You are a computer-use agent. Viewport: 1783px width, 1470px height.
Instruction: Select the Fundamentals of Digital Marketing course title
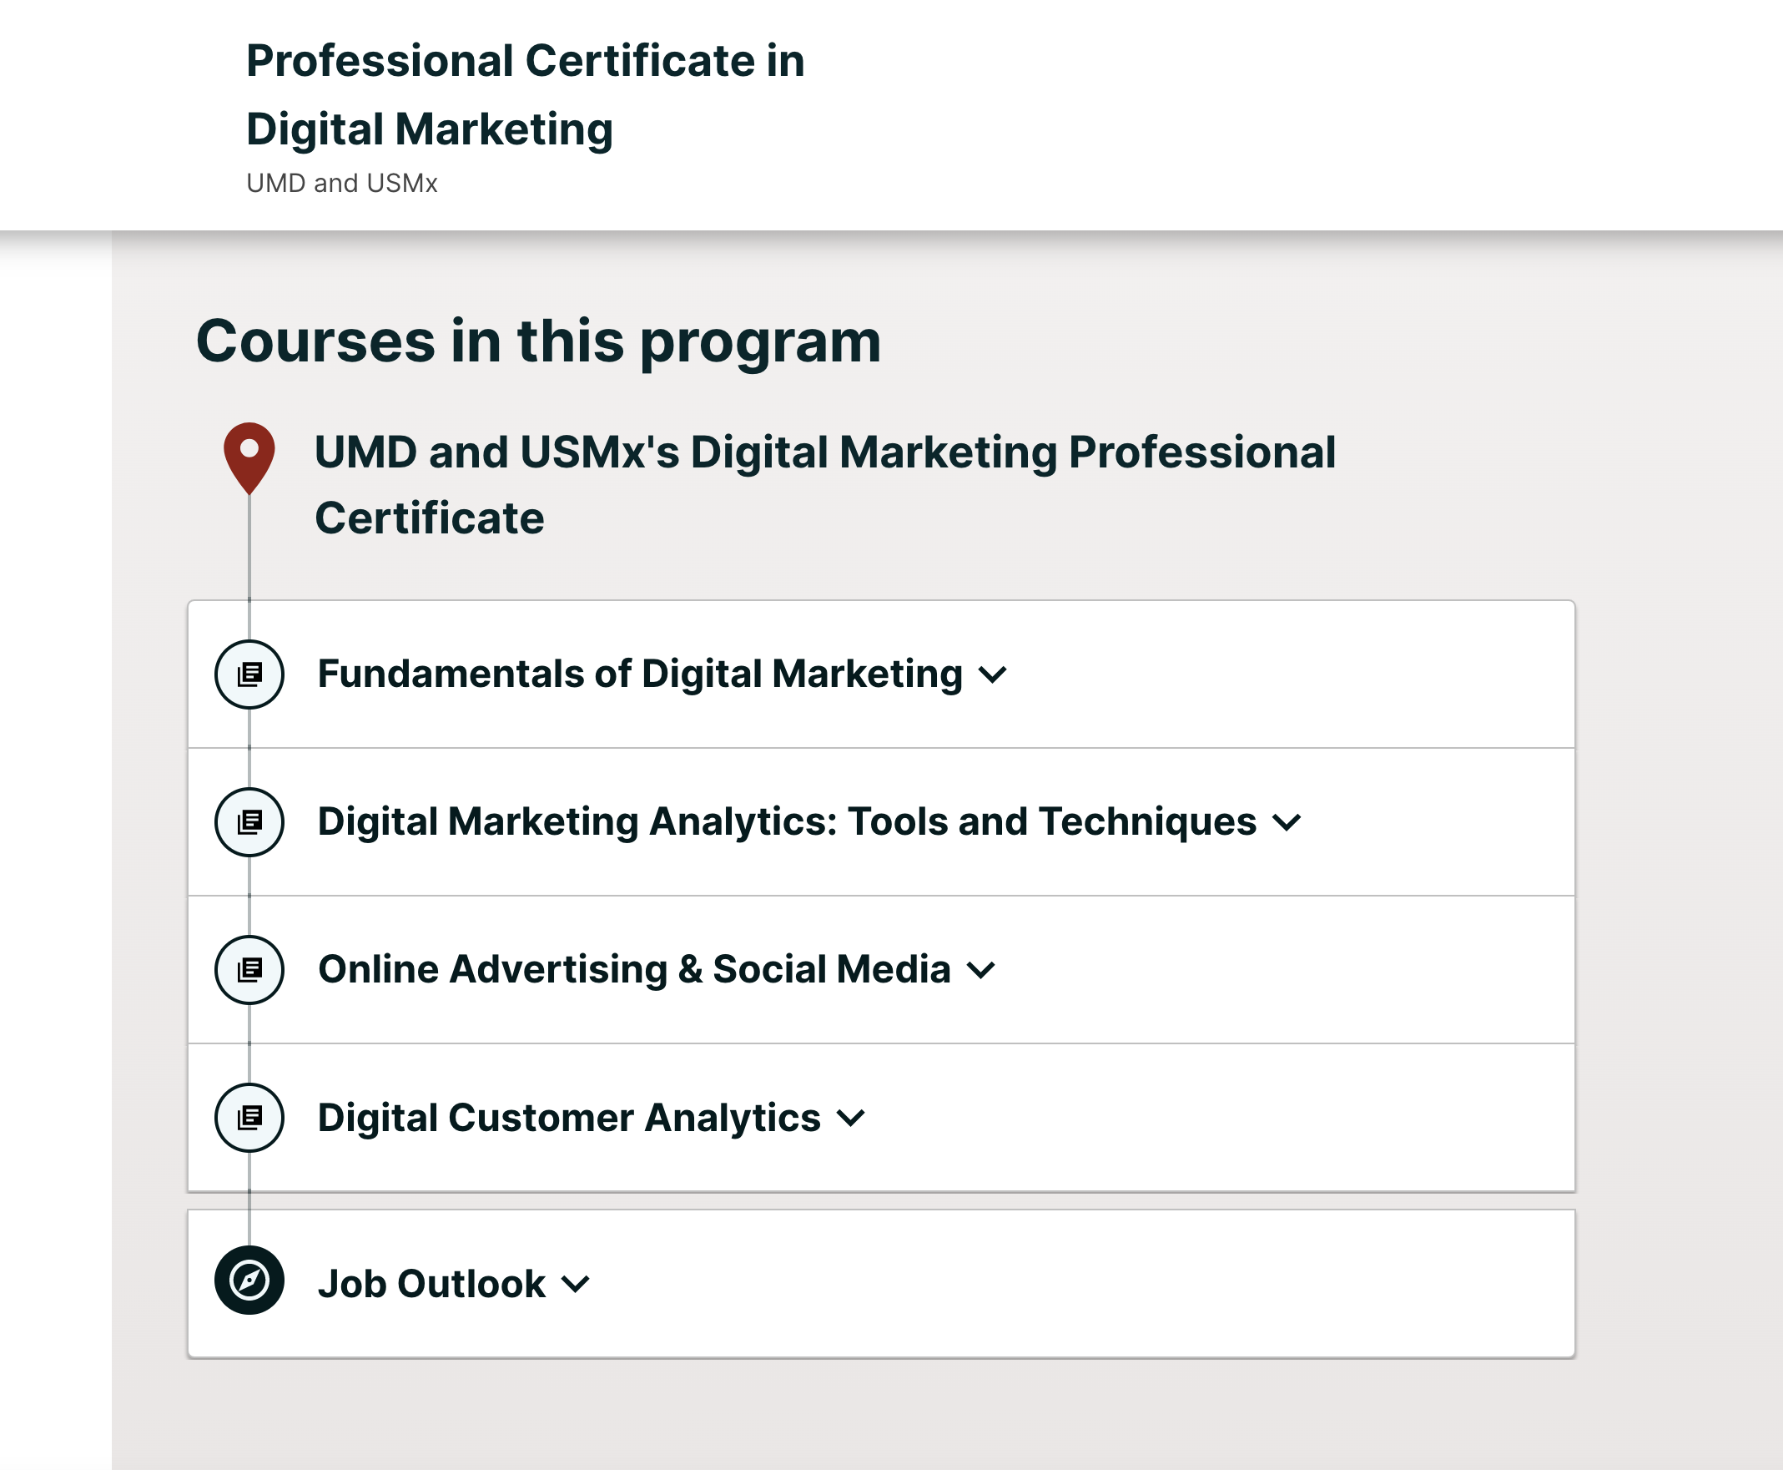pyautogui.click(x=640, y=674)
